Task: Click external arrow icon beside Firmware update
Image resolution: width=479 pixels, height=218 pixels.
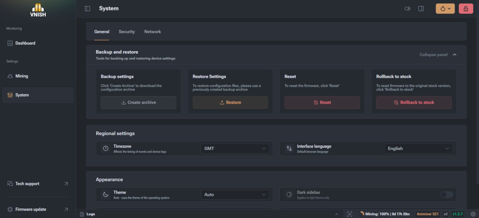Action: click(66, 210)
